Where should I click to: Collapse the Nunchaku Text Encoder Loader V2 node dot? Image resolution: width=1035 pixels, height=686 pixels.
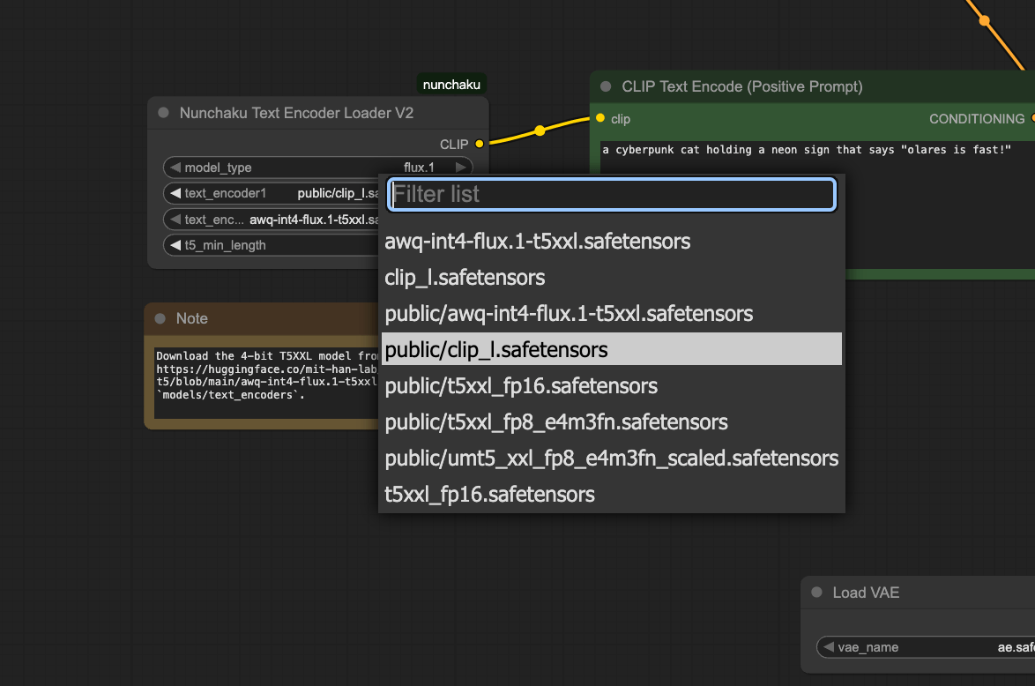pos(163,113)
